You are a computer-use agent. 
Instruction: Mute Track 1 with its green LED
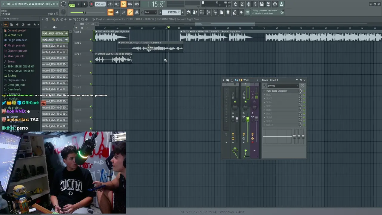pos(91,39)
